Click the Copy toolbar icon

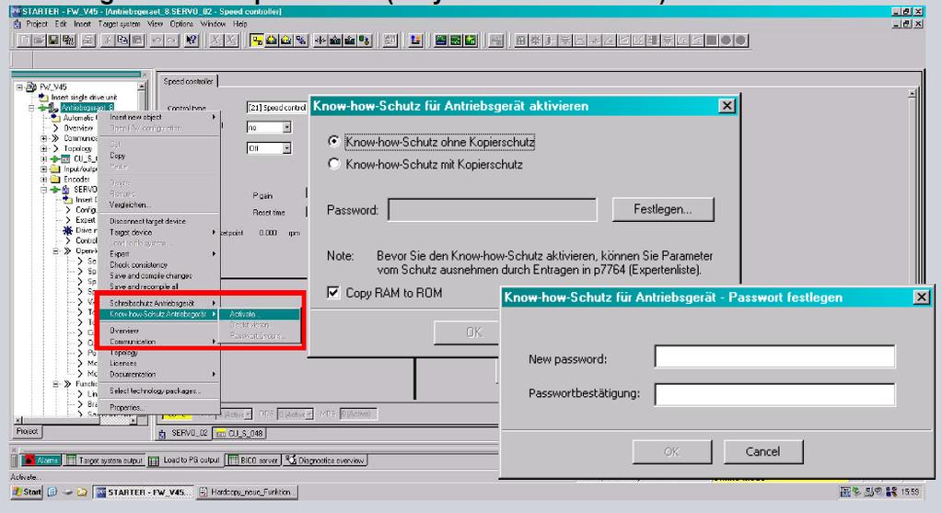122,41
